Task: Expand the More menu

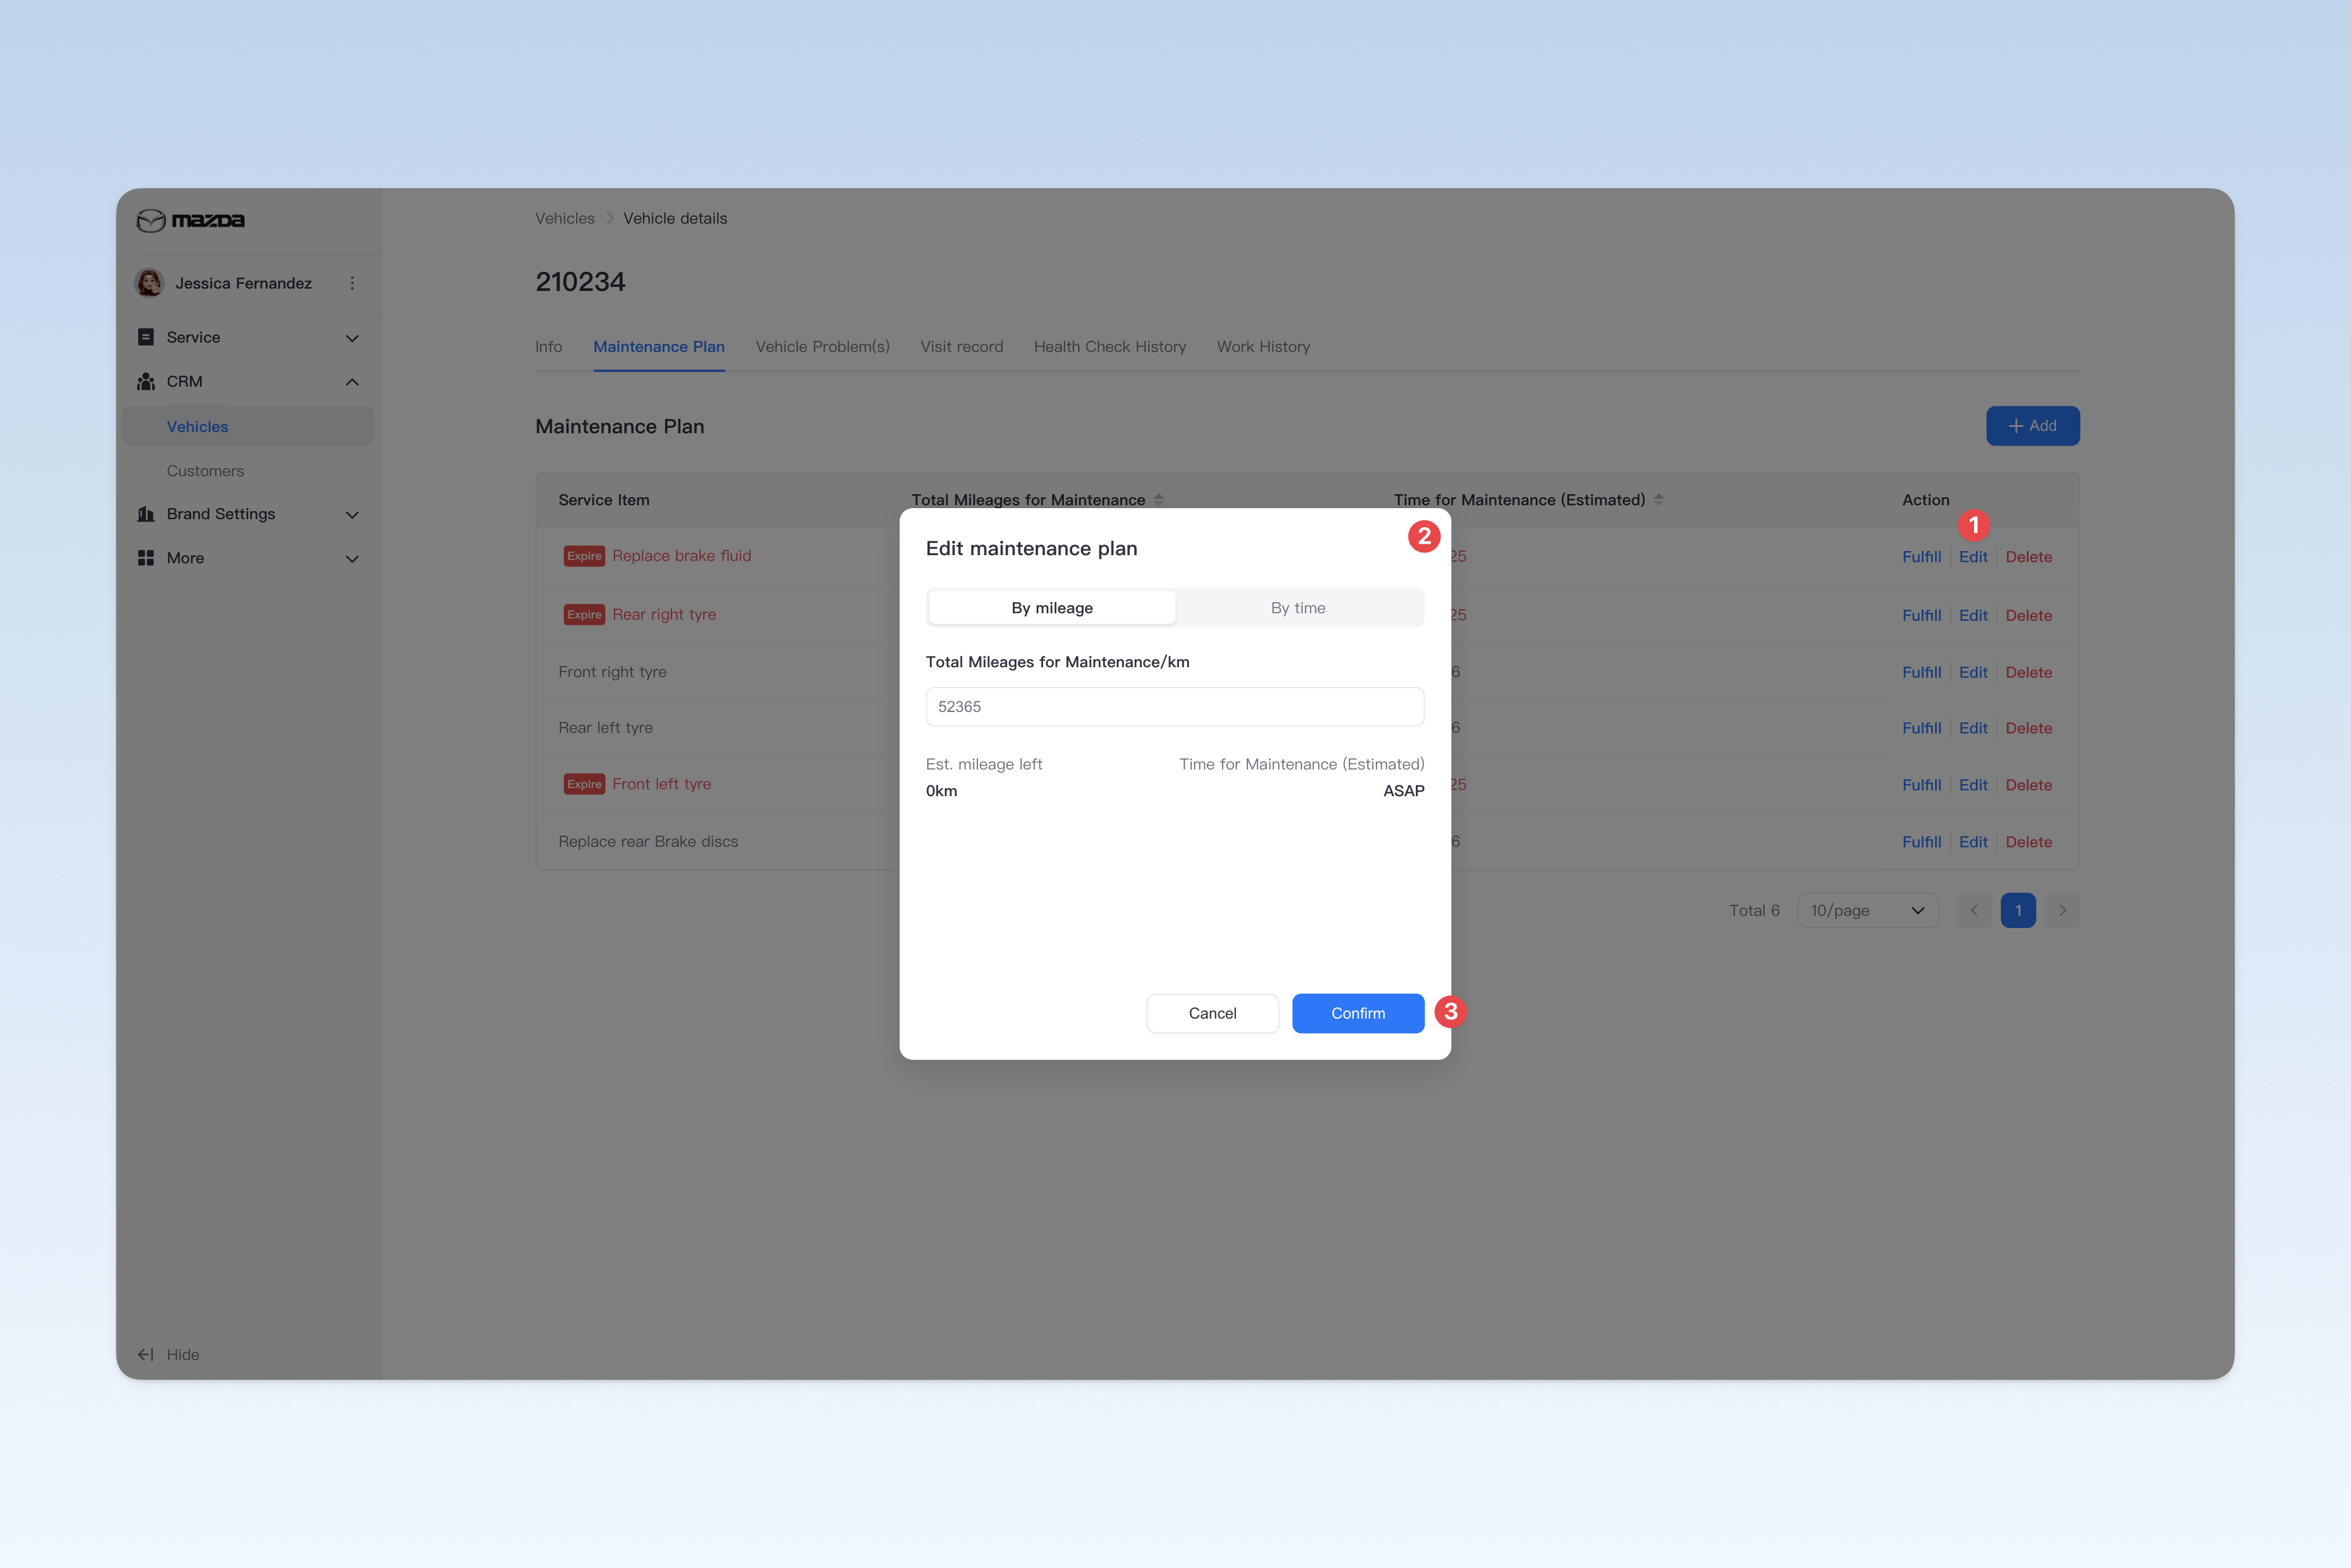Action: [x=352, y=559]
